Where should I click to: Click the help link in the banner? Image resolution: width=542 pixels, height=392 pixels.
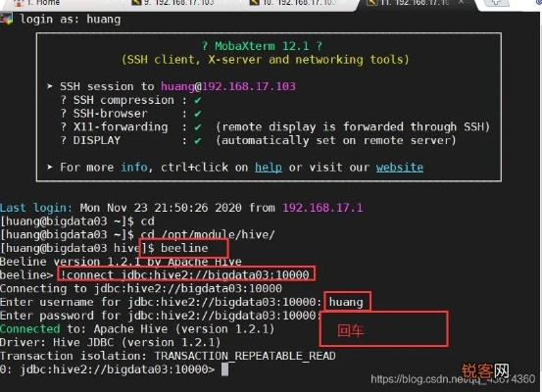[x=269, y=168]
